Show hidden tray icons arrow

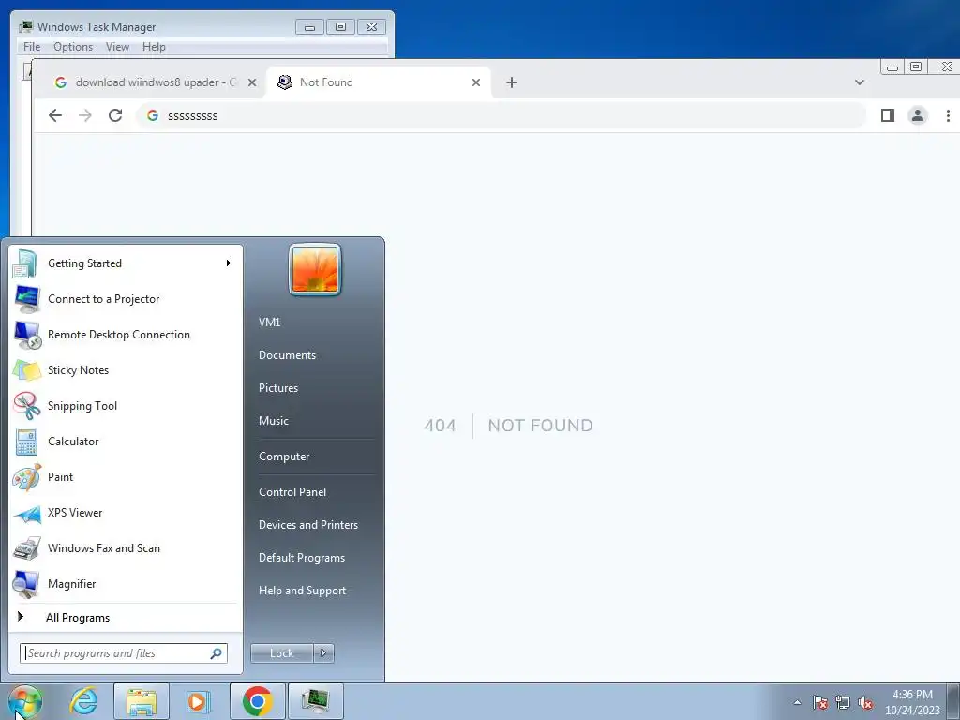pos(797,702)
